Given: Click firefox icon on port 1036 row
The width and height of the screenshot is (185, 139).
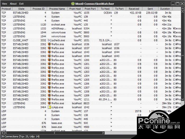Looking at the screenshot, I should [x=49, y=44].
